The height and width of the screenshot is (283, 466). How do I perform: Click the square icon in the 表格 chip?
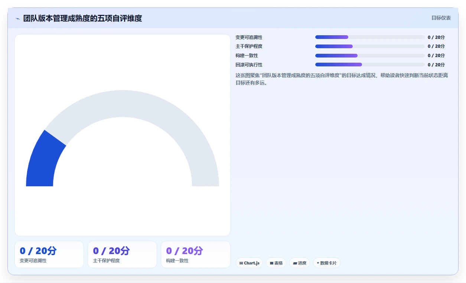pyautogui.click(x=271, y=263)
